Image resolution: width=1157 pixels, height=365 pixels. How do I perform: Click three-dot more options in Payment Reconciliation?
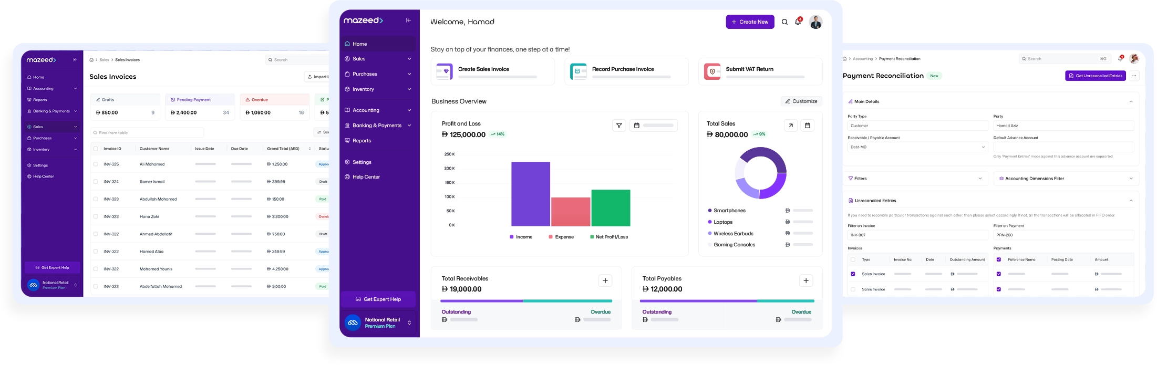coord(1134,76)
